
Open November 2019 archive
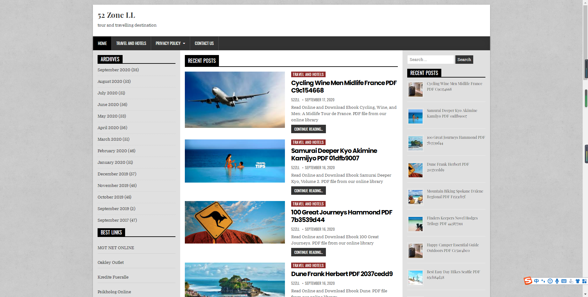(x=113, y=185)
